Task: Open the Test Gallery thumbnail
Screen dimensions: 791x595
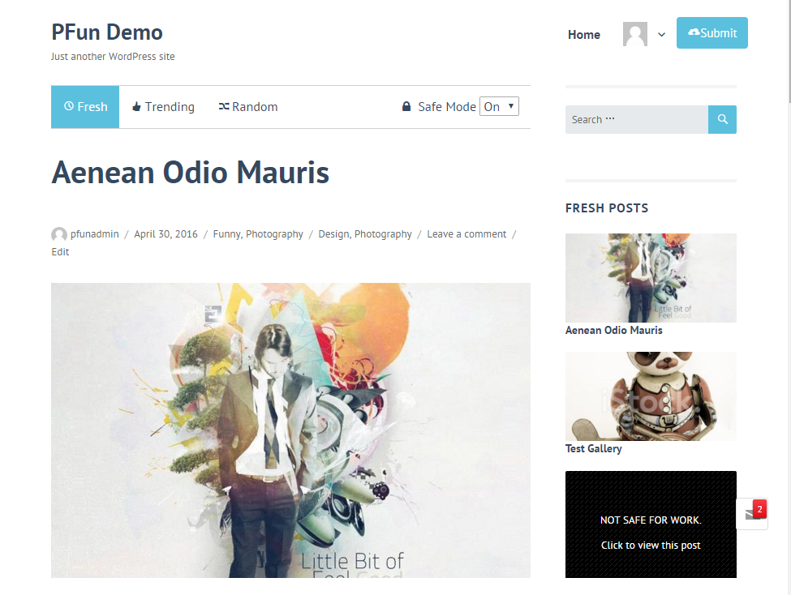Action: [x=651, y=396]
